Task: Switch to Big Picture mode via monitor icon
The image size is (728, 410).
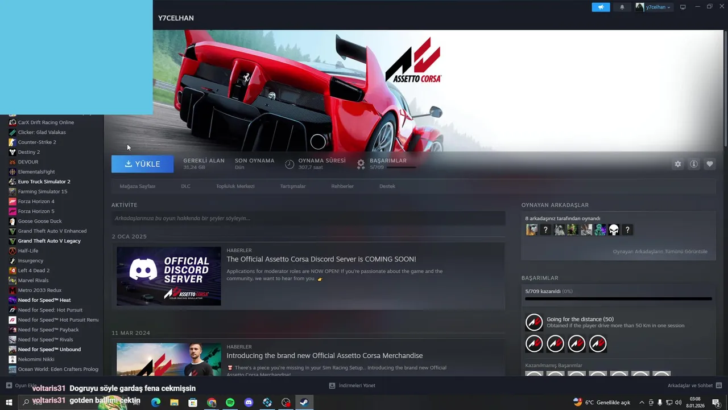Action: tap(683, 7)
